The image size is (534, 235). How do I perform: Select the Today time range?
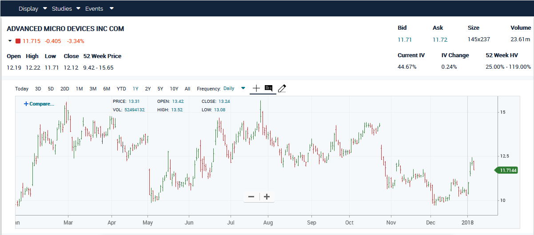coord(22,89)
